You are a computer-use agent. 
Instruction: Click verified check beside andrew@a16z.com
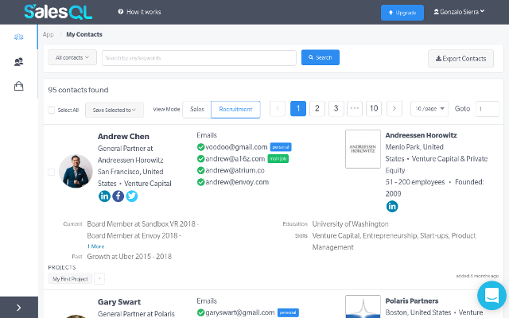200,159
